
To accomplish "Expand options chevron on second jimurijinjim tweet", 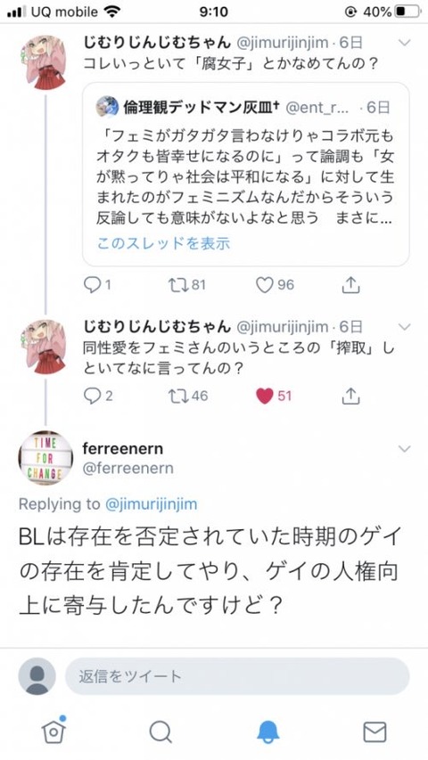I will (404, 328).
